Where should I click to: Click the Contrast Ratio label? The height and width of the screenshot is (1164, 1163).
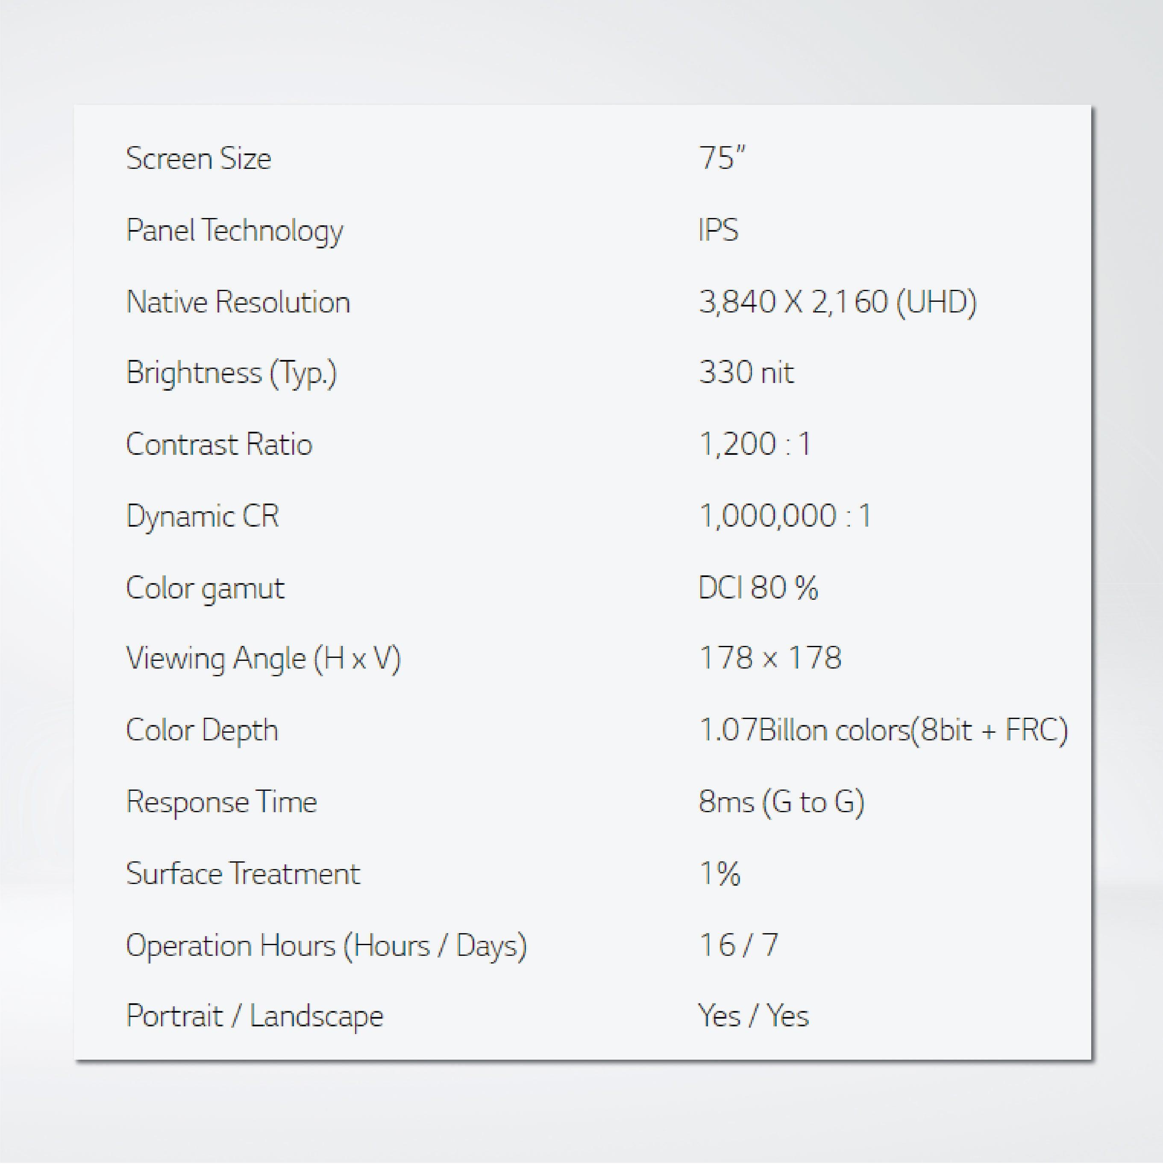[219, 445]
